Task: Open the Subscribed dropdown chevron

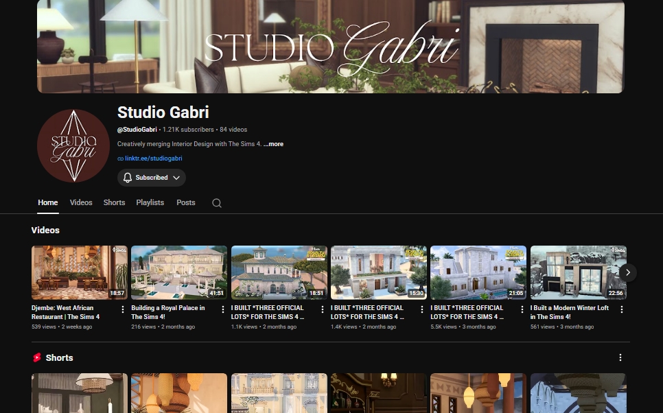Action: [177, 178]
